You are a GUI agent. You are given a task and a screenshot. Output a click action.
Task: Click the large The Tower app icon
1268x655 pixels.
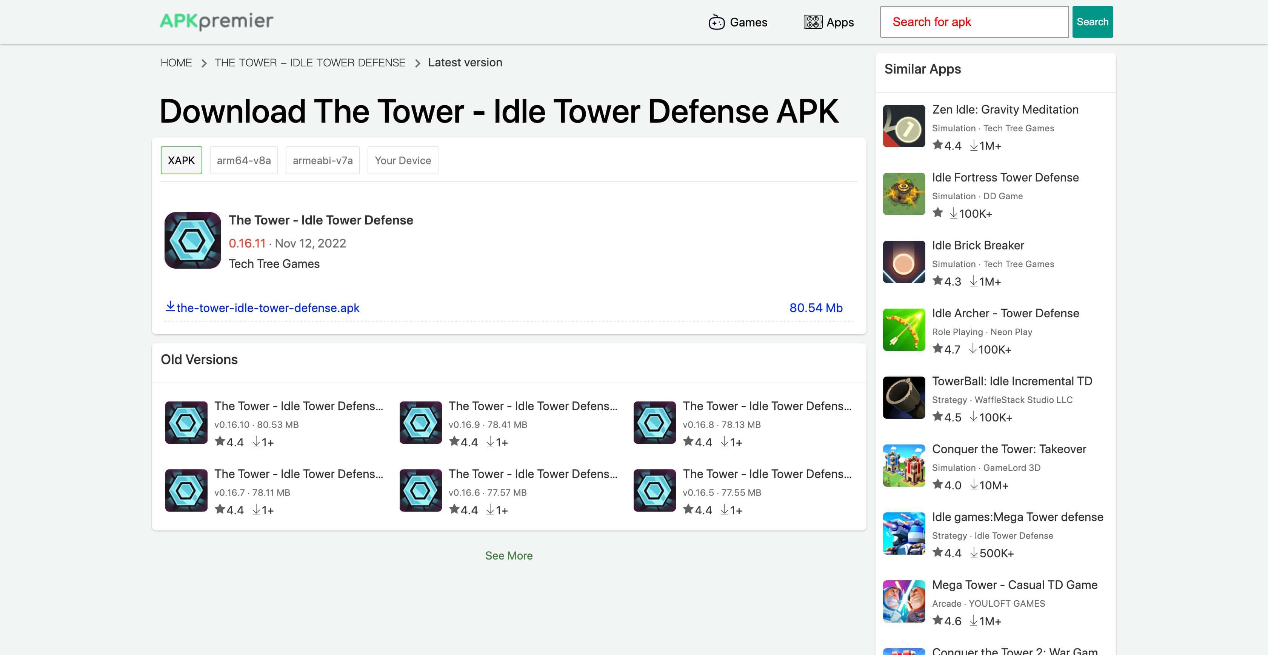click(192, 240)
